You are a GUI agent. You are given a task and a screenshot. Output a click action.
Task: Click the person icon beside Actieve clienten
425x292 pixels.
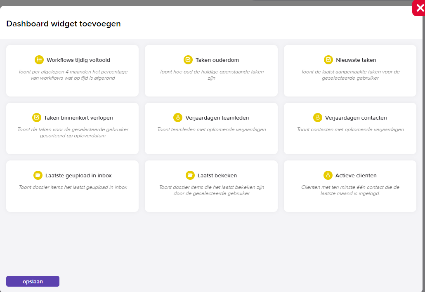328,175
